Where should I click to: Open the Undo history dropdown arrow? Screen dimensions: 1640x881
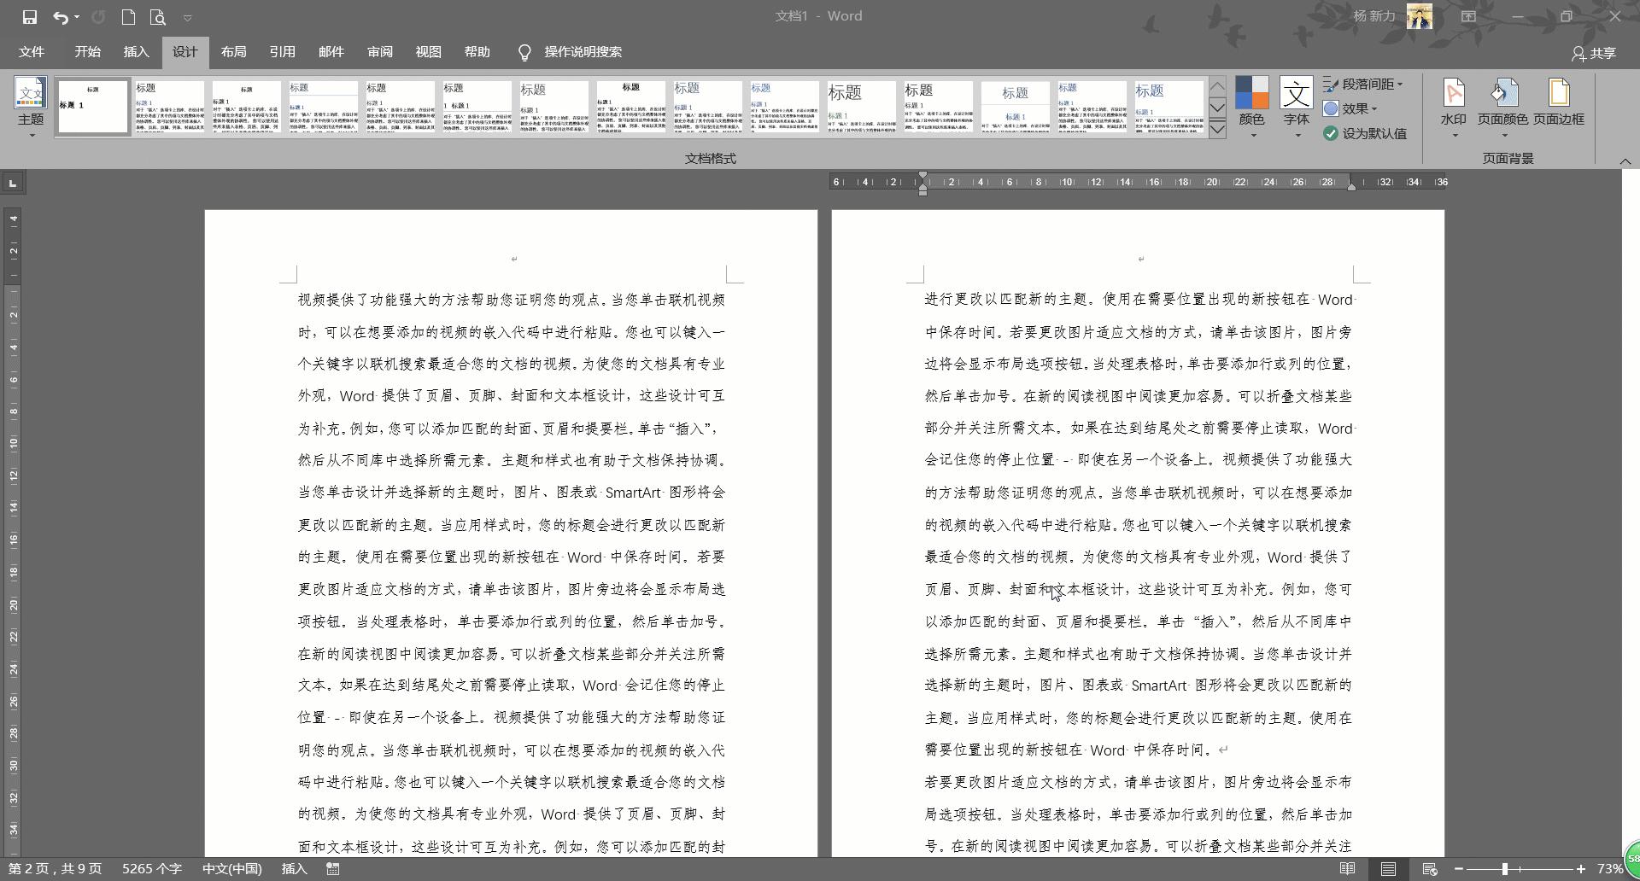[x=75, y=16]
